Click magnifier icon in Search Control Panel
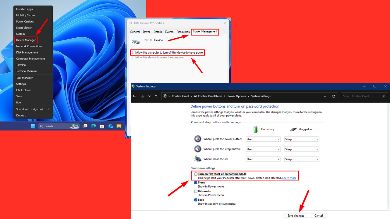Screen dimensions: 390x219 click(383, 96)
